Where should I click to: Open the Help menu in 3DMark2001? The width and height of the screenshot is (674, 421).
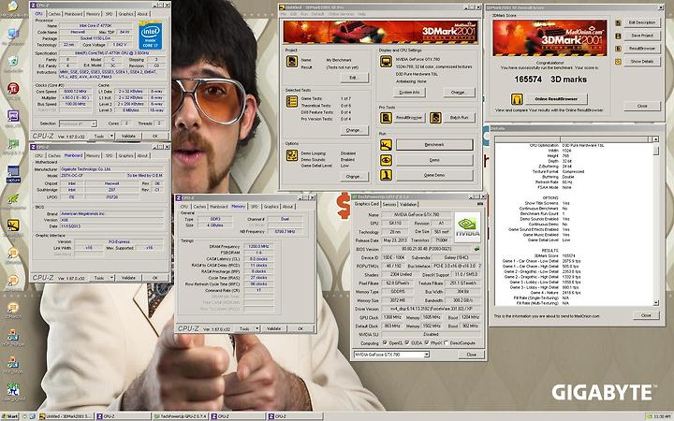tap(361, 14)
